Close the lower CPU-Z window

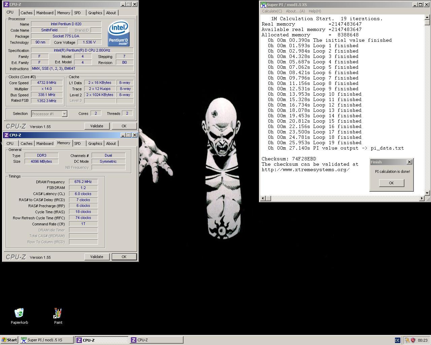coord(135,135)
